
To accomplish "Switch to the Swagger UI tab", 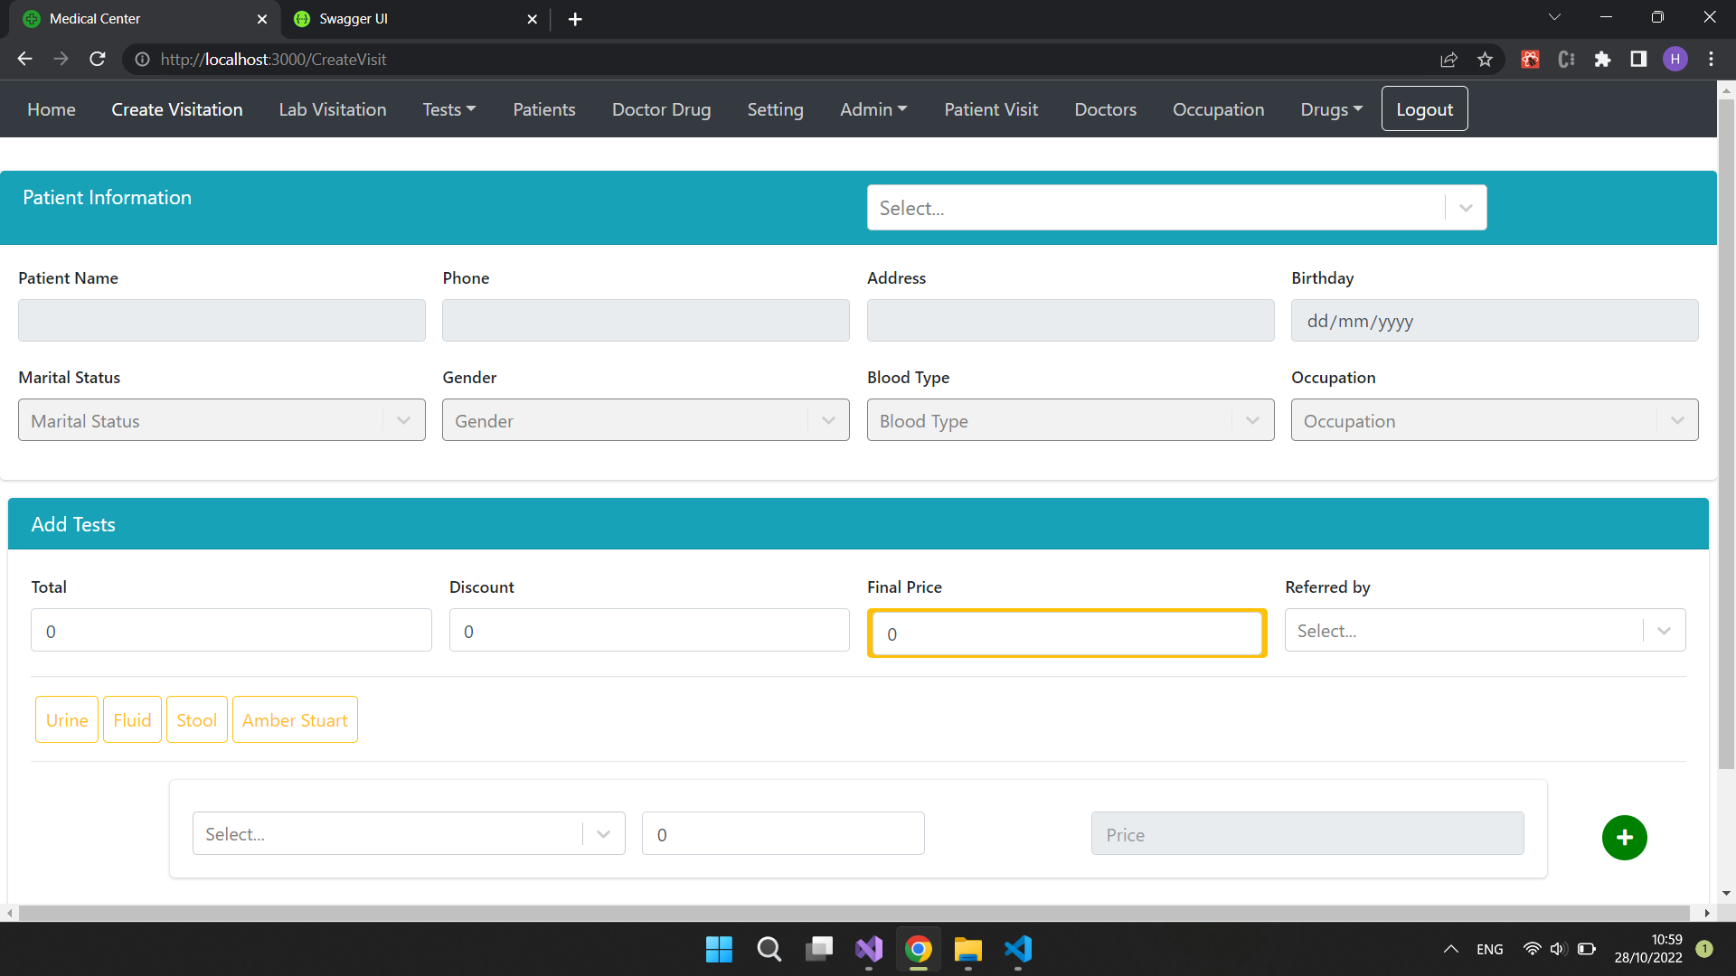I will [416, 19].
